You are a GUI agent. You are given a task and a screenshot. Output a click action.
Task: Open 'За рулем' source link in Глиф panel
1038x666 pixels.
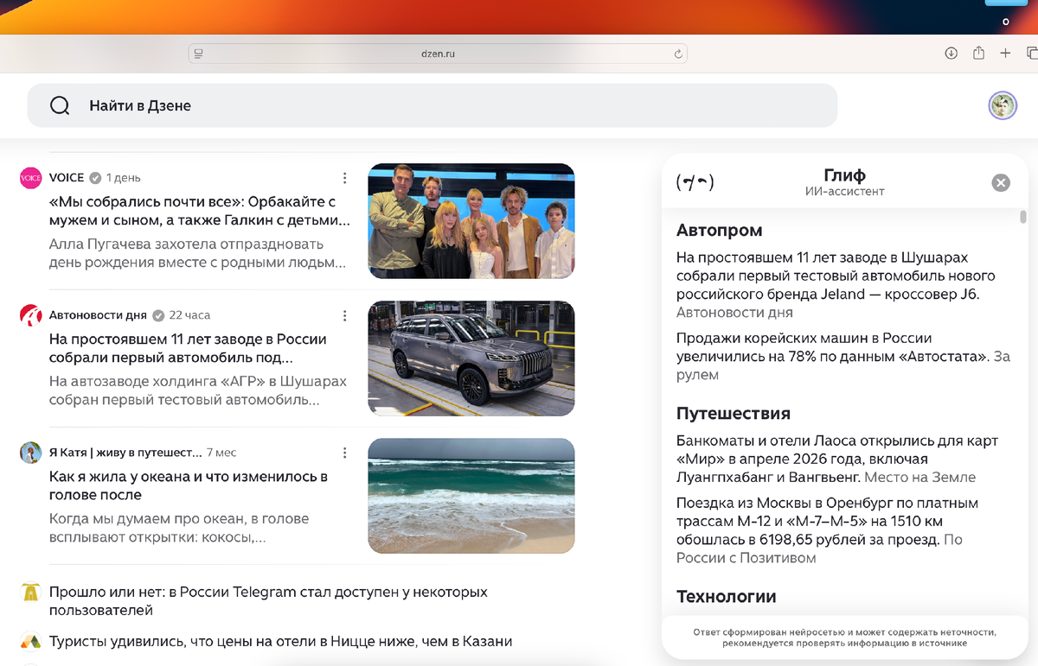pyautogui.click(x=843, y=365)
